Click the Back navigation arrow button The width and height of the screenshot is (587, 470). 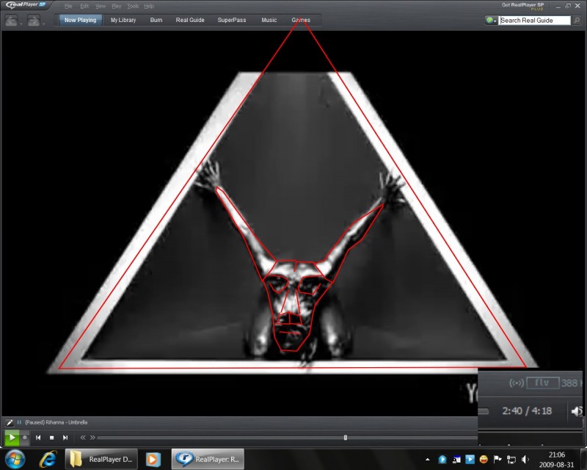[x=11, y=21]
